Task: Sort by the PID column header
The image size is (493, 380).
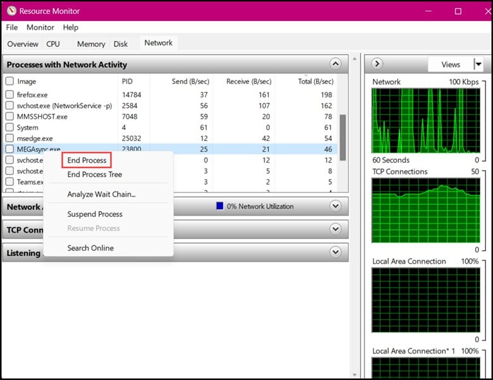Action: 127,81
